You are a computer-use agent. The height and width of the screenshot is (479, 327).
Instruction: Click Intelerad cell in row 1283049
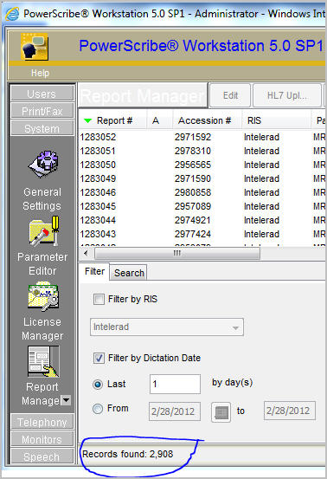pos(262,178)
